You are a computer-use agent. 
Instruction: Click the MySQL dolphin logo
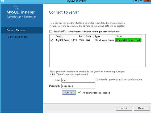point(16,8)
